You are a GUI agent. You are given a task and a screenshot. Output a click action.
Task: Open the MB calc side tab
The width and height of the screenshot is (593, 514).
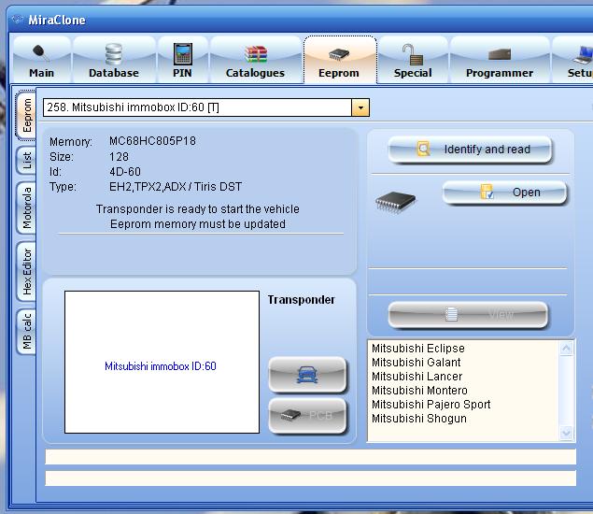(26, 331)
